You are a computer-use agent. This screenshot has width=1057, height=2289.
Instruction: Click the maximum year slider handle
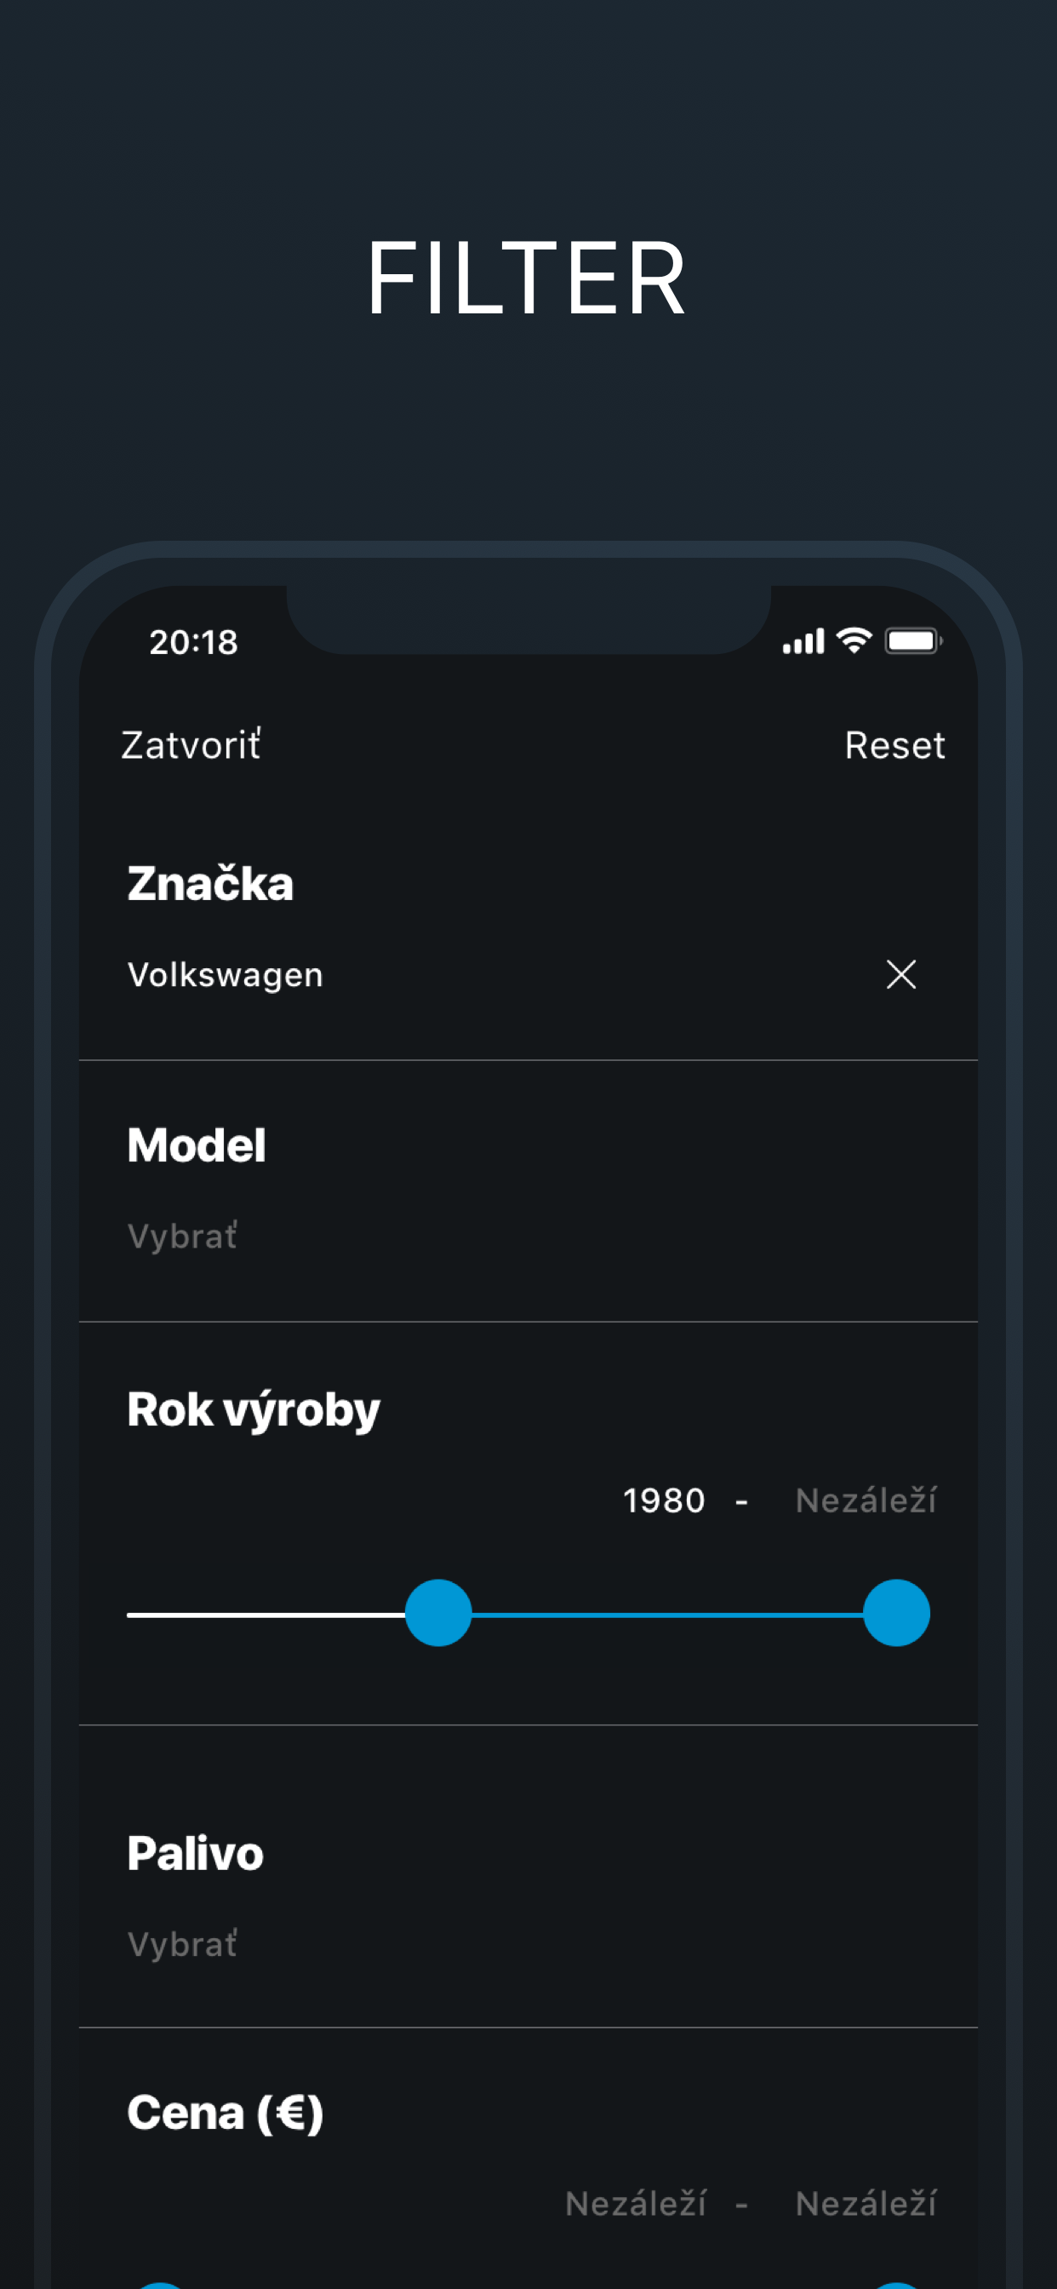[896, 1613]
